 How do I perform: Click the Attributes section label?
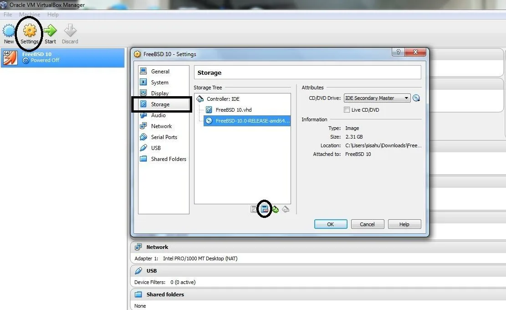coord(312,88)
